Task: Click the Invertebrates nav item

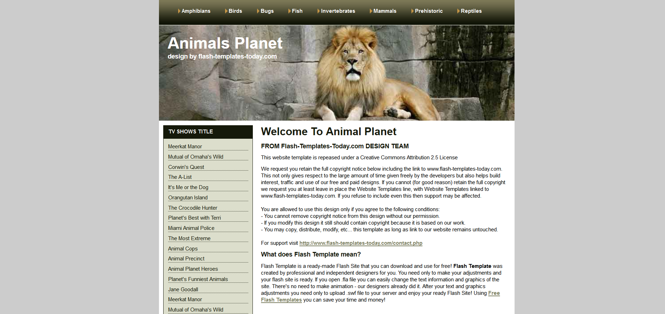Action: point(337,11)
